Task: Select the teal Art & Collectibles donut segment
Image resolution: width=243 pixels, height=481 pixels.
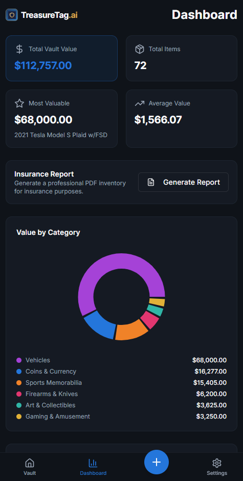Action: [156, 310]
